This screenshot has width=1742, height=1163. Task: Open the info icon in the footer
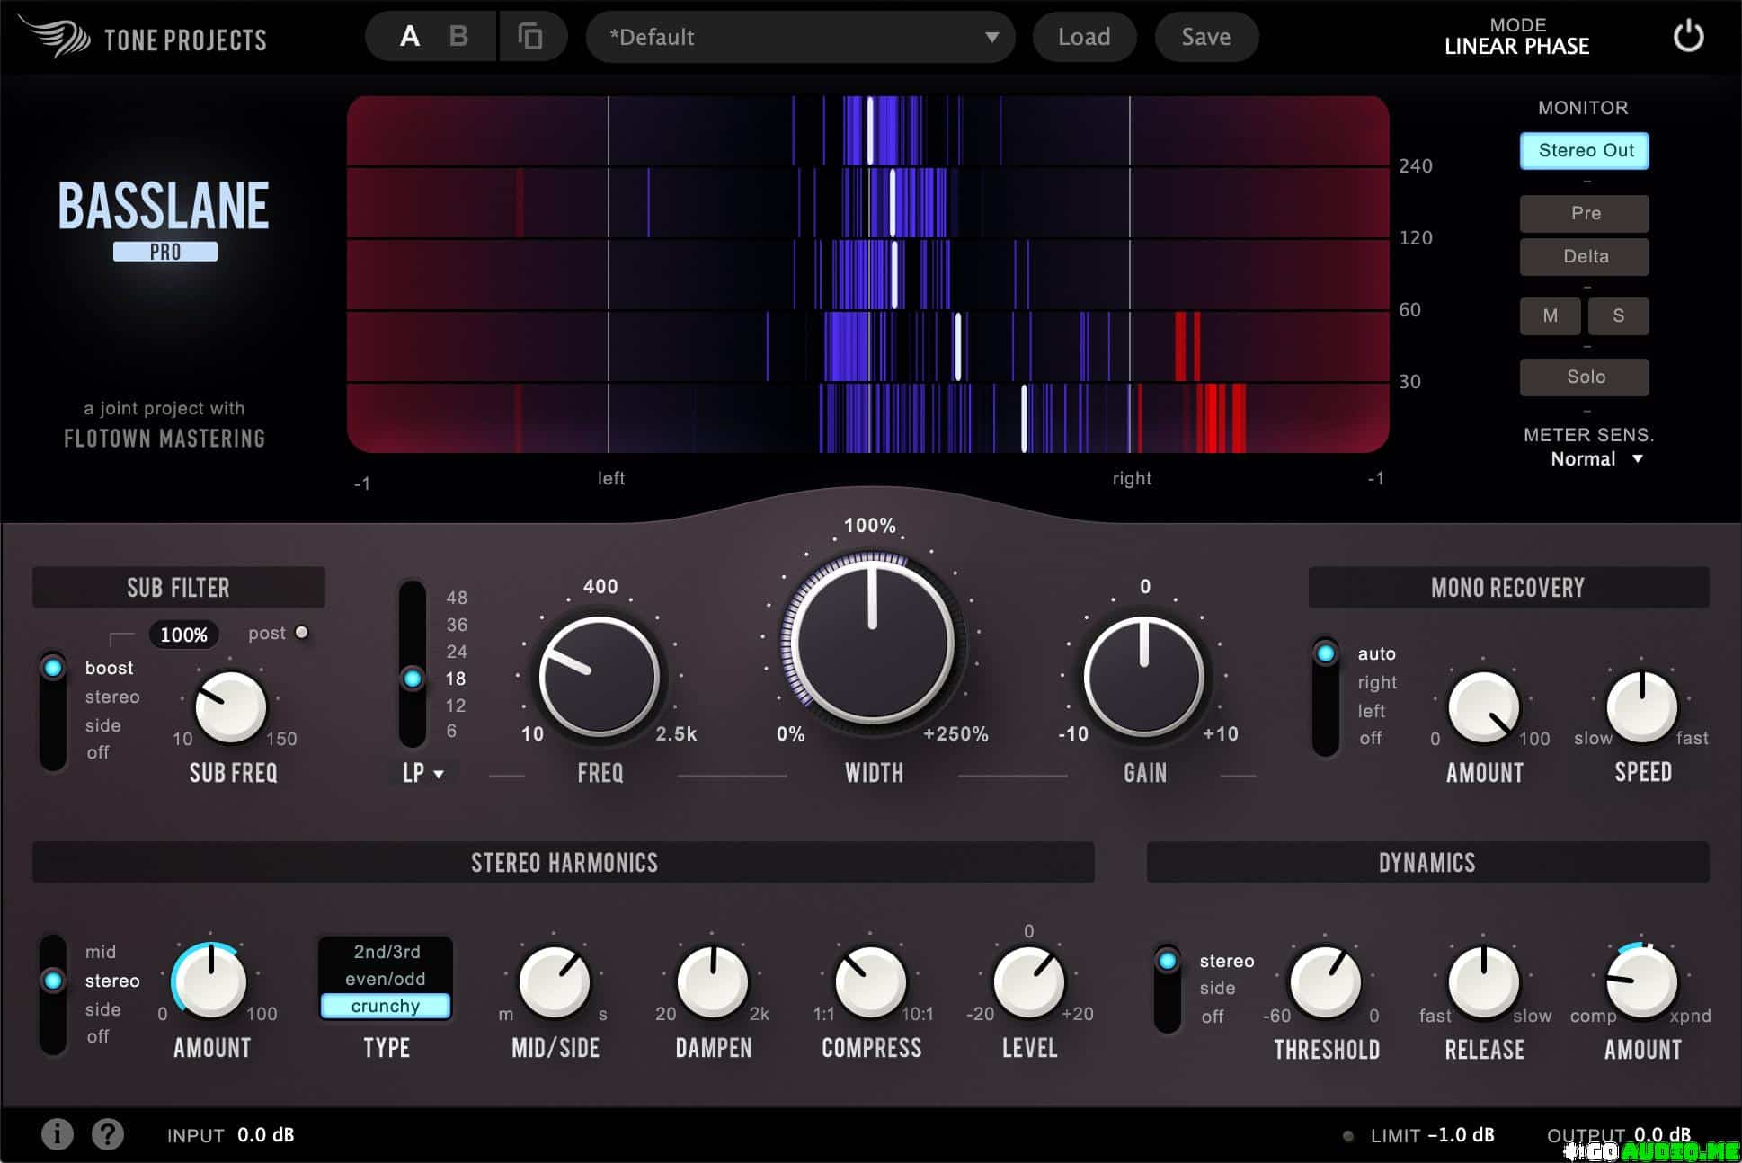pos(58,1134)
